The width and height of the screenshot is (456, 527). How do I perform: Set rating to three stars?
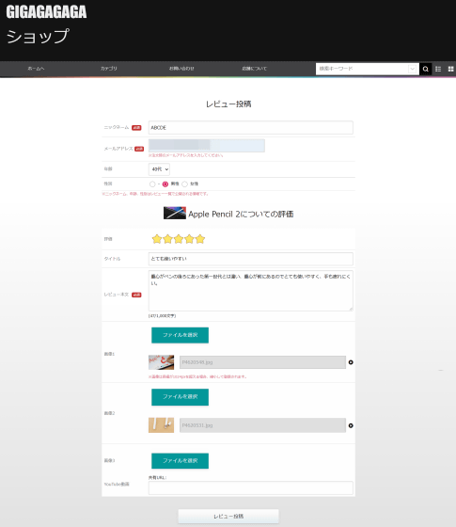tap(179, 239)
